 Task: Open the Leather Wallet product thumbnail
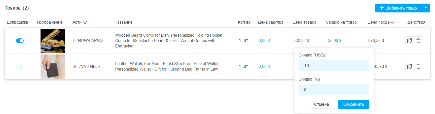point(53,67)
